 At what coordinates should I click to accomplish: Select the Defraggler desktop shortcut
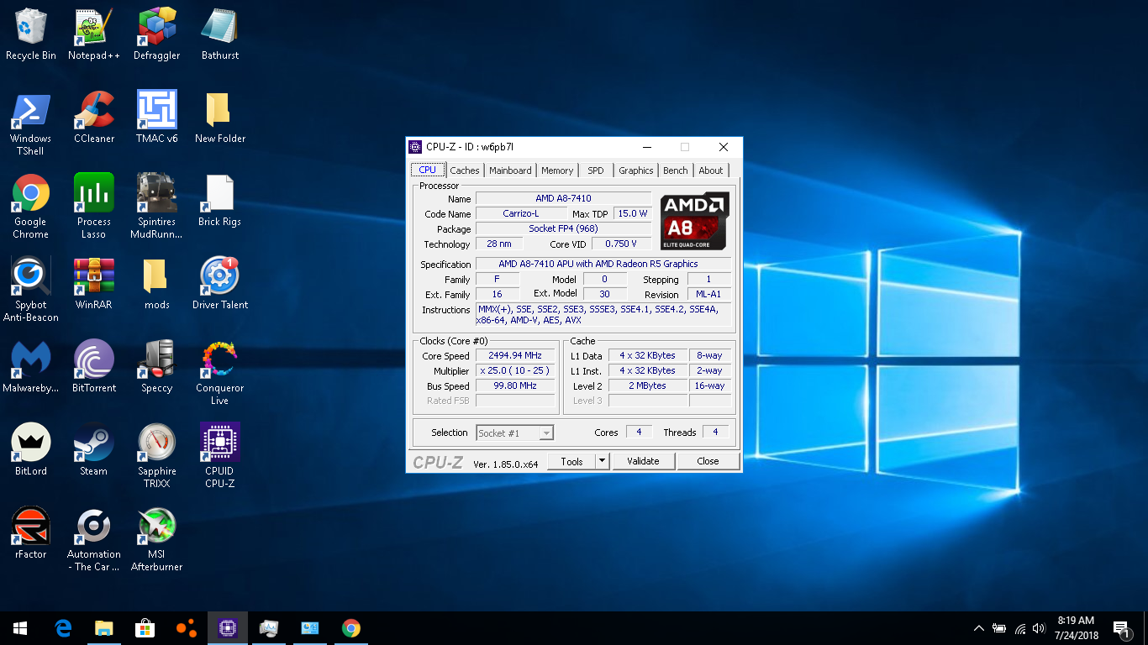point(157,34)
